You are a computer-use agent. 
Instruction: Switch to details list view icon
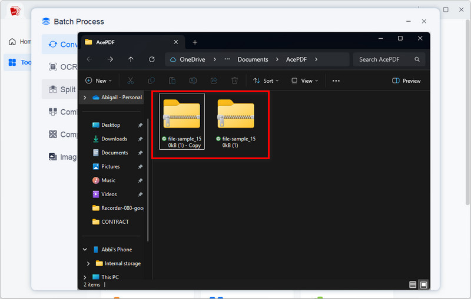coord(413,285)
